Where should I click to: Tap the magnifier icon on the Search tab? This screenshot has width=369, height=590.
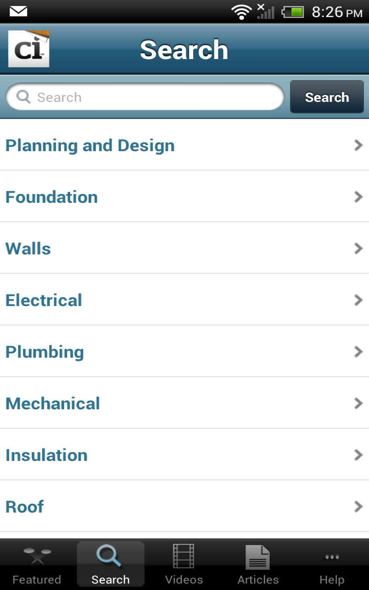110,555
